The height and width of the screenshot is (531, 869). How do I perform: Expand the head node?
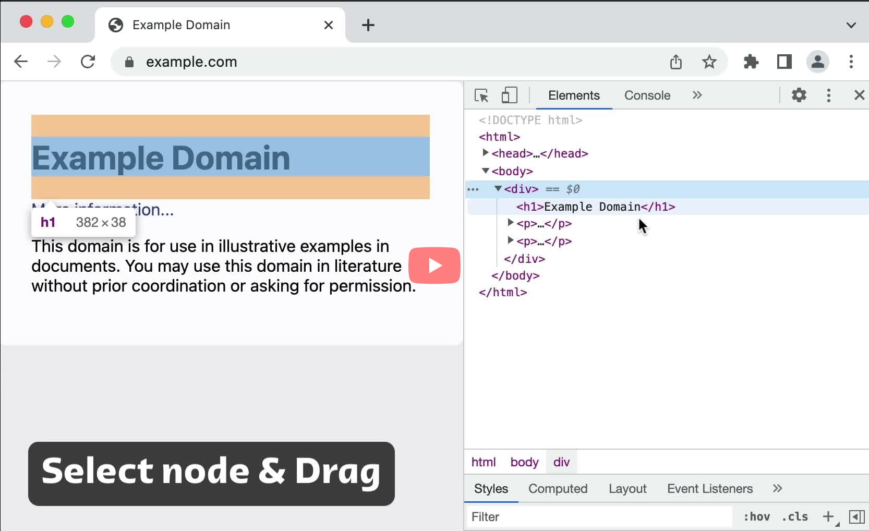coord(485,153)
